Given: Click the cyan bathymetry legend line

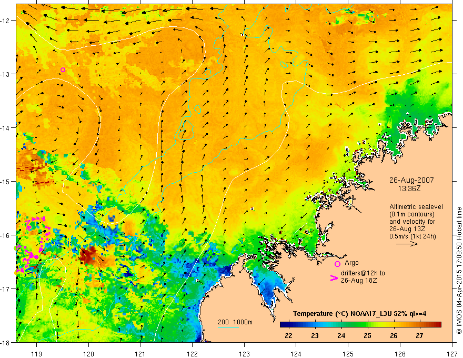Looking at the screenshot, I should [x=228, y=327].
